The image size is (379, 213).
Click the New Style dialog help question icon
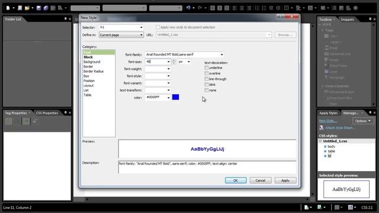tap(281, 17)
